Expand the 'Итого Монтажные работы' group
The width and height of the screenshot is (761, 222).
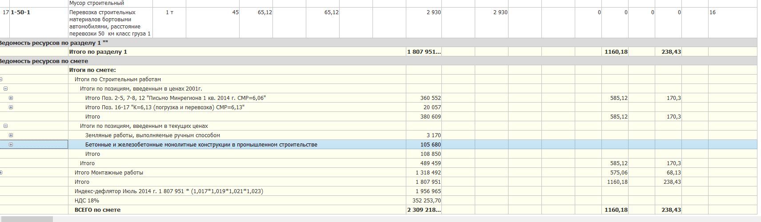pos(1,173)
